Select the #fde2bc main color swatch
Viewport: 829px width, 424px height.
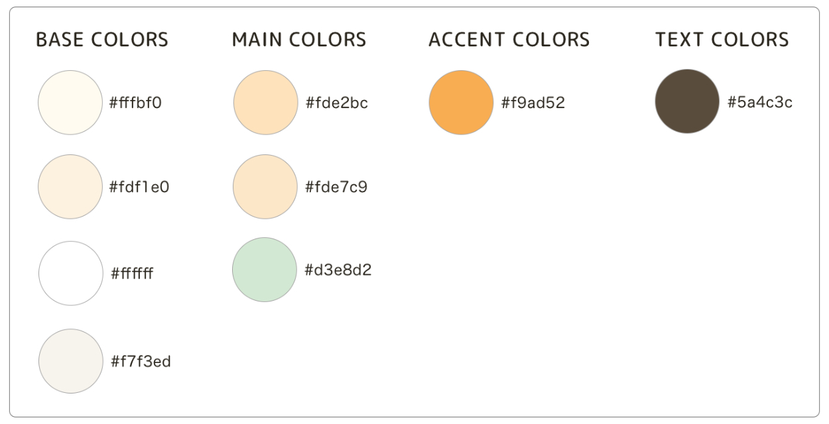pyautogui.click(x=265, y=103)
